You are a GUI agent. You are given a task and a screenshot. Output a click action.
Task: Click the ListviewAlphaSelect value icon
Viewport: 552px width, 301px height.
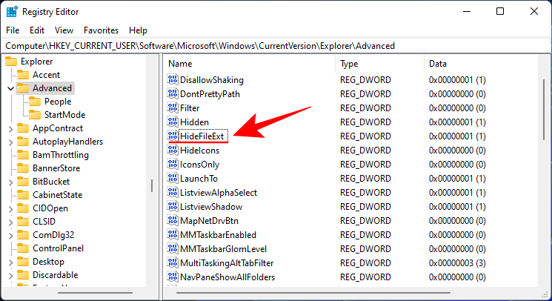tap(173, 192)
